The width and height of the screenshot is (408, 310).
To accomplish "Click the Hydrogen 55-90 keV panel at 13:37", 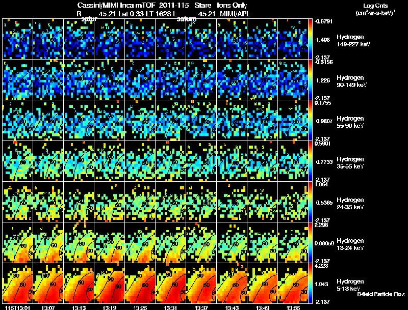I will (x=201, y=120).
